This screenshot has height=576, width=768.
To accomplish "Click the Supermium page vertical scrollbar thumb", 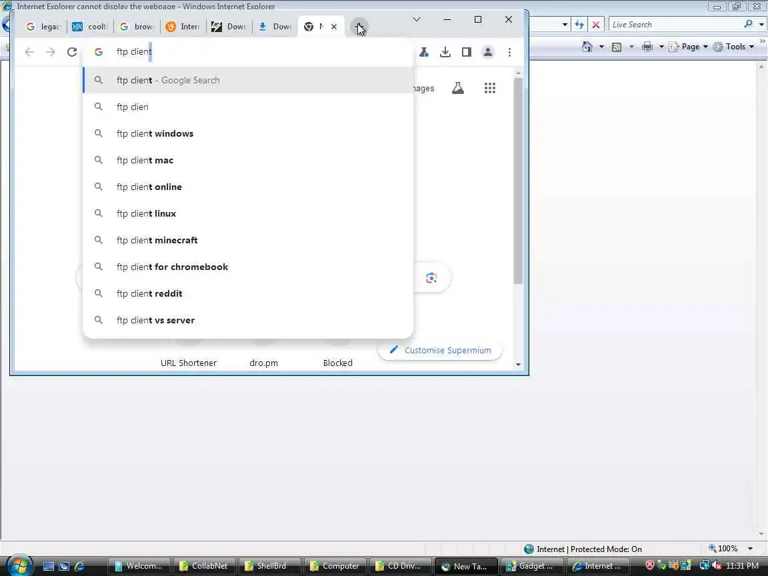I will pos(518,181).
